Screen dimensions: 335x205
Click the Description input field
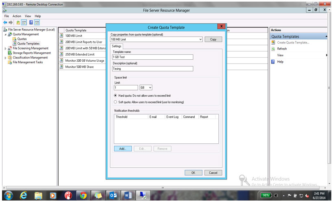(x=152, y=69)
